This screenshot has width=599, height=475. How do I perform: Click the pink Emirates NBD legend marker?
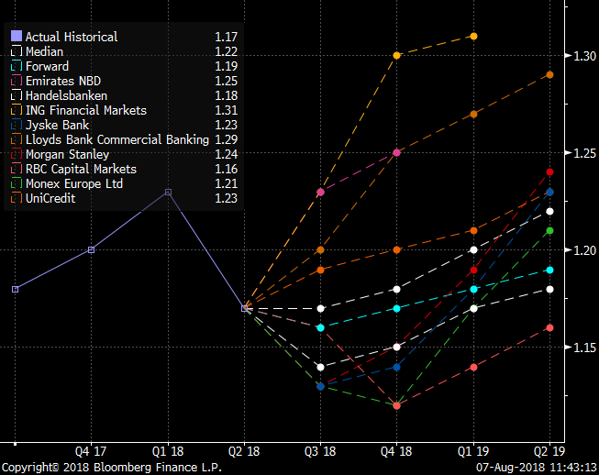coord(17,81)
